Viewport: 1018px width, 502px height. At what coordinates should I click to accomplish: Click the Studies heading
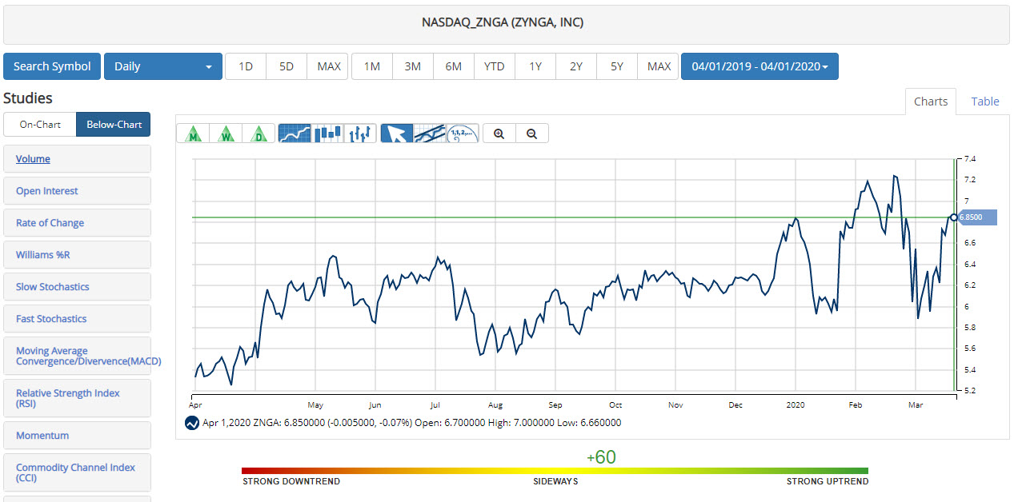coord(28,98)
